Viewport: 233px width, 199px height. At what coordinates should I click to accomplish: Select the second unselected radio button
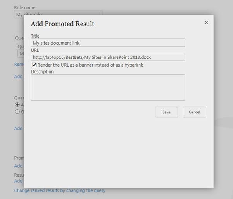17,112
